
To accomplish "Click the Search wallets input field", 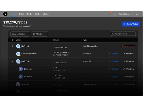I will pos(123,34).
